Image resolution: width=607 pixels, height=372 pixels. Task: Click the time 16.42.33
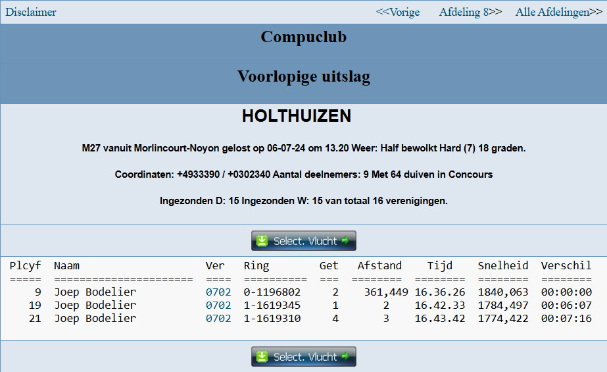[440, 306]
